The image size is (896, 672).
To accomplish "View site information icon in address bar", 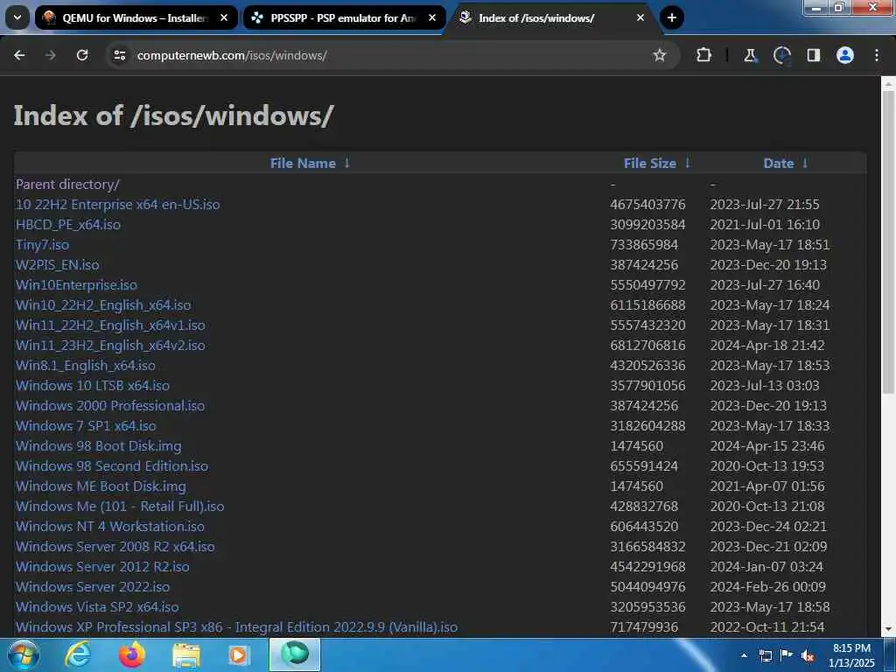I will 119,55.
